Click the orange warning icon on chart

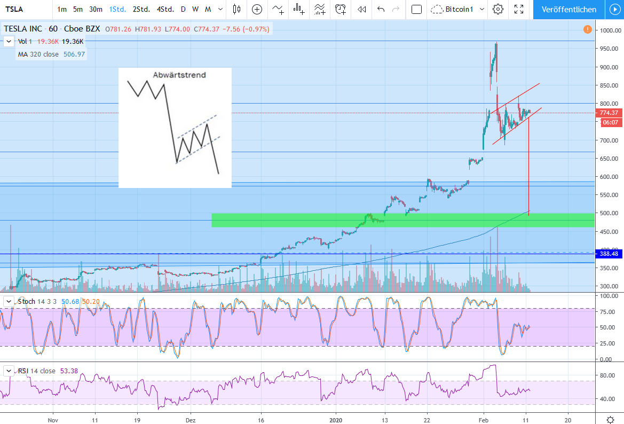[587, 29]
